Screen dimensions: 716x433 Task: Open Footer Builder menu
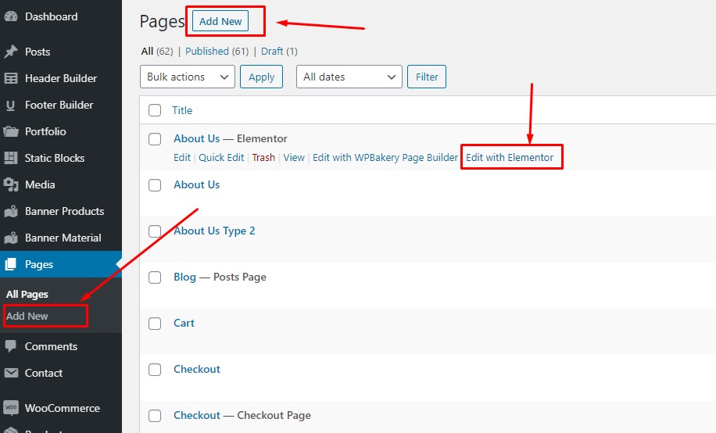click(59, 105)
